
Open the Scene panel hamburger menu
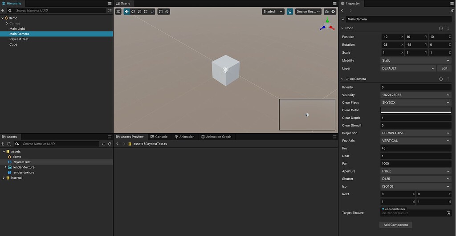coord(335,4)
